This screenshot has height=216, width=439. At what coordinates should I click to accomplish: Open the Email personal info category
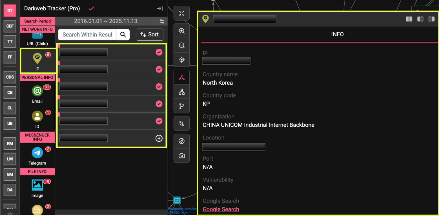tap(37, 94)
